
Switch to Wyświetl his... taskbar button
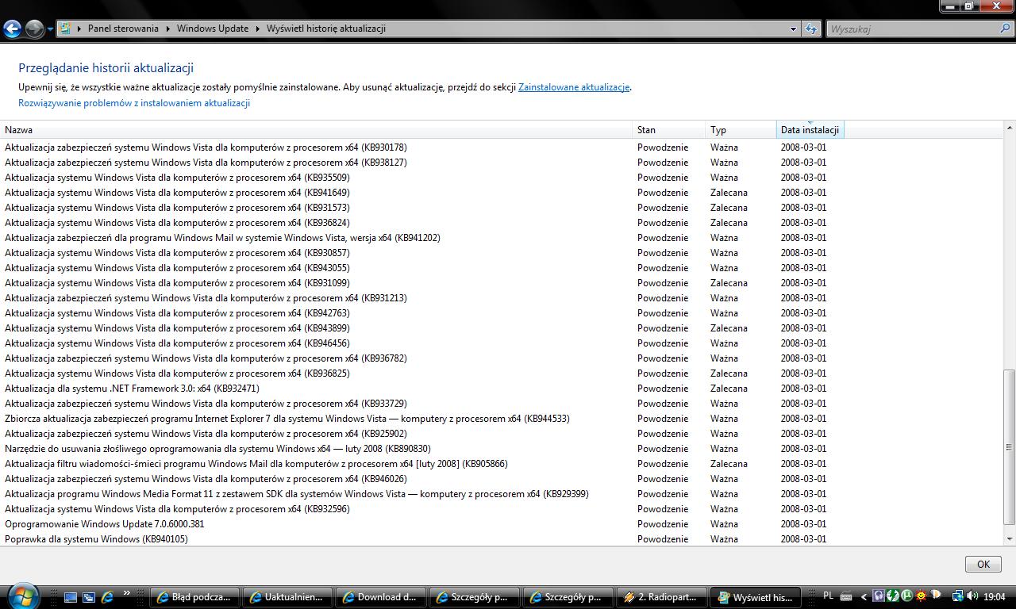(753, 597)
